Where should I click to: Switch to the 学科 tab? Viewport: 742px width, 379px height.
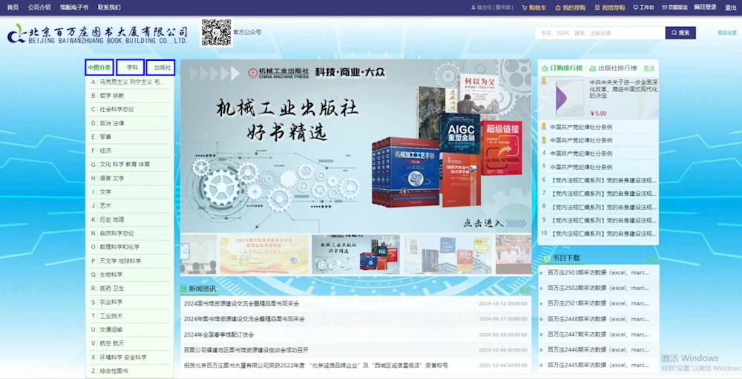pyautogui.click(x=131, y=67)
